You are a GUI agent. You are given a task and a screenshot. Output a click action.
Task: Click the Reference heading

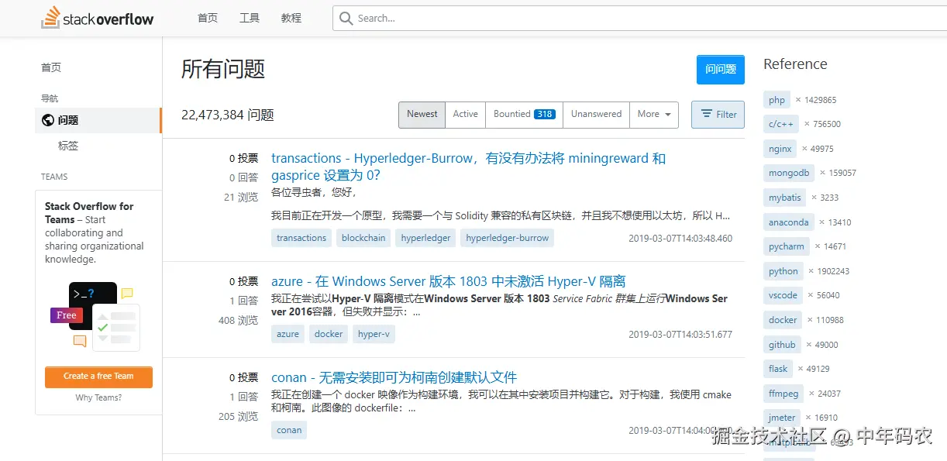click(795, 64)
